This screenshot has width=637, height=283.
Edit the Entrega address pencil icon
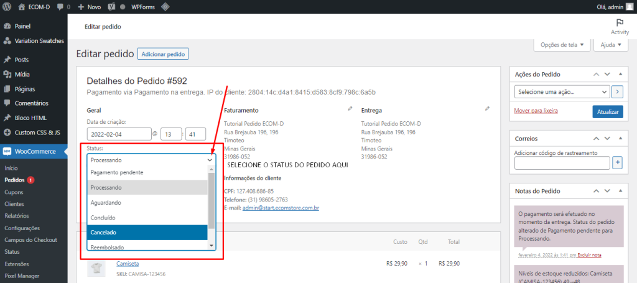pyautogui.click(x=487, y=109)
